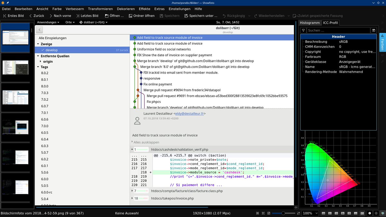
Task: Click the grayed Speichern button
Action: pyautogui.click(x=169, y=15)
